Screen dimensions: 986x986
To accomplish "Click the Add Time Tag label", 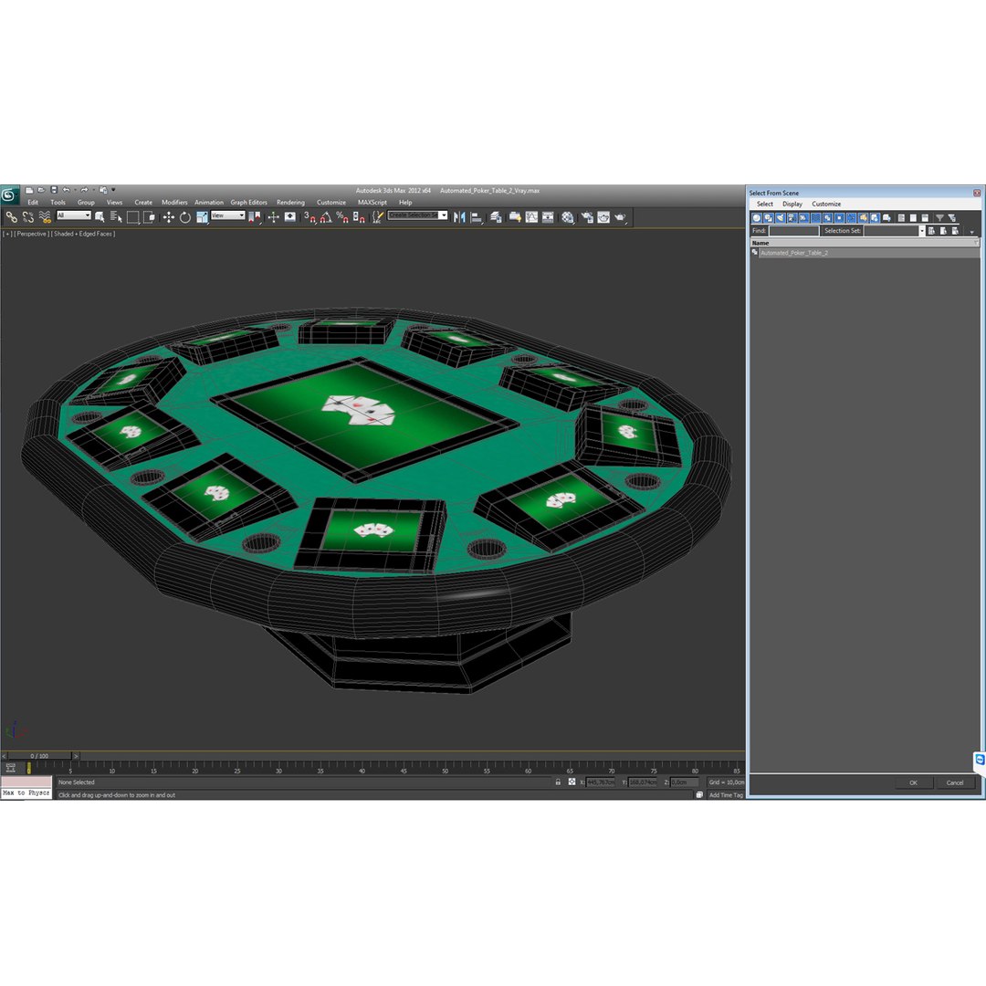I will (x=726, y=795).
